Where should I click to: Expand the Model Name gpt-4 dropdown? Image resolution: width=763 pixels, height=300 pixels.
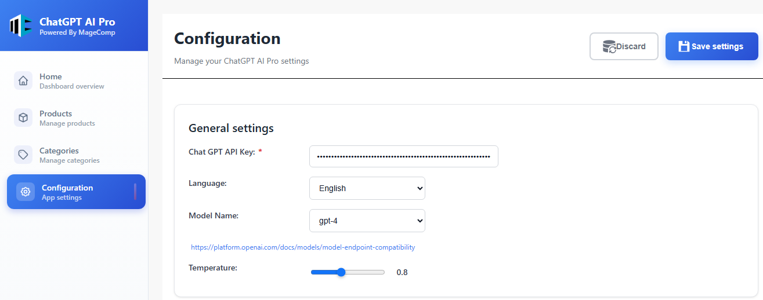(367, 221)
